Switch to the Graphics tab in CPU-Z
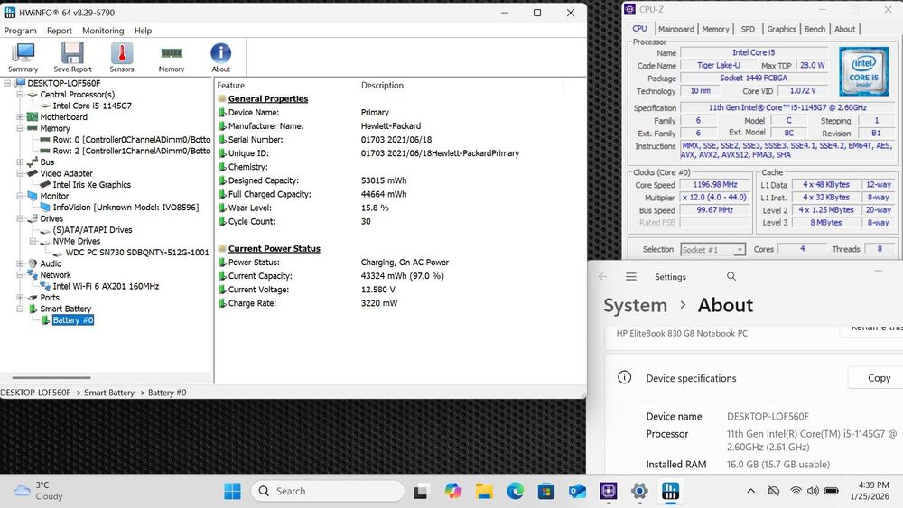 pyautogui.click(x=781, y=29)
